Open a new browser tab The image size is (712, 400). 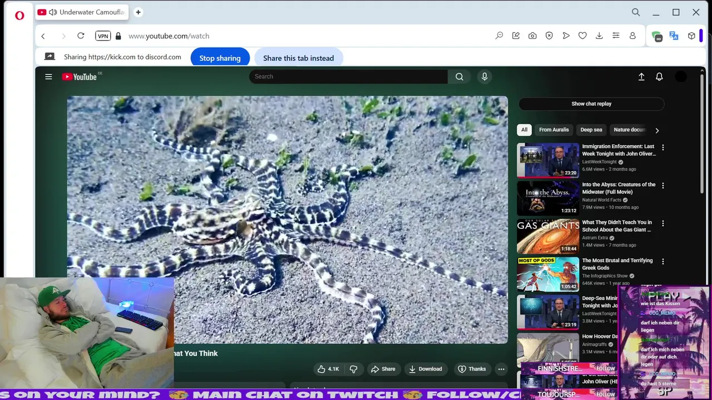click(138, 12)
